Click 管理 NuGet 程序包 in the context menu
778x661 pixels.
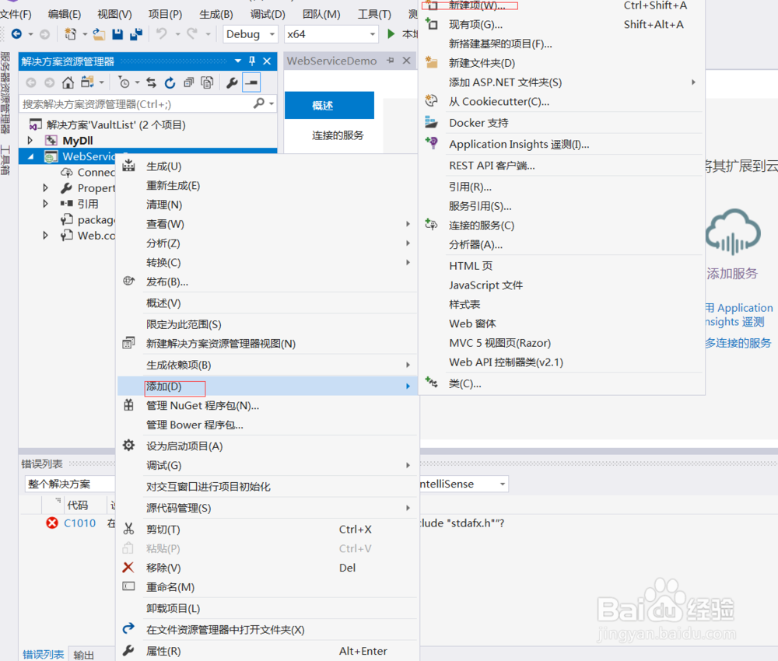(x=202, y=405)
